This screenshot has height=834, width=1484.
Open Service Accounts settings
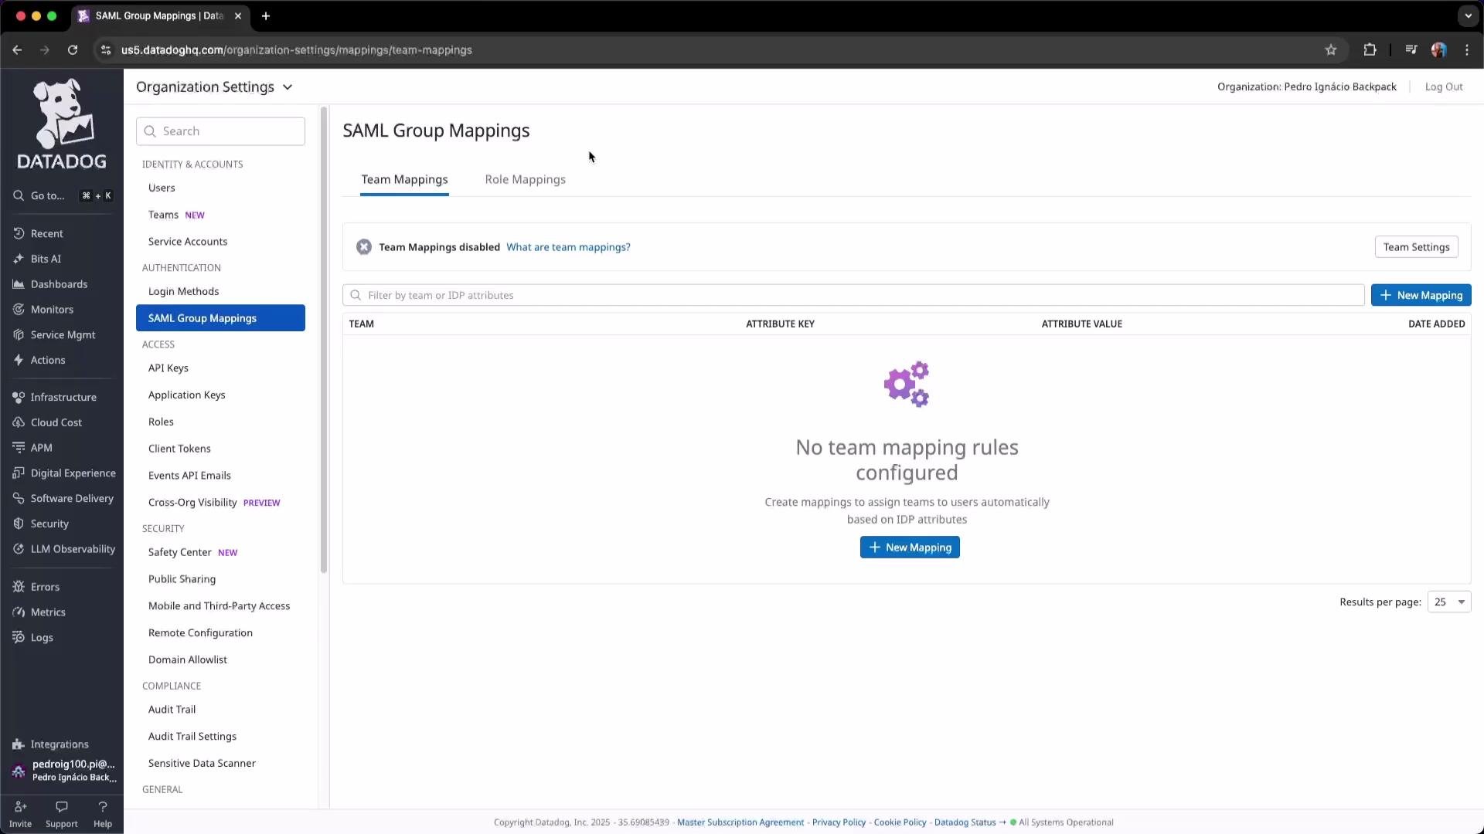pyautogui.click(x=188, y=242)
